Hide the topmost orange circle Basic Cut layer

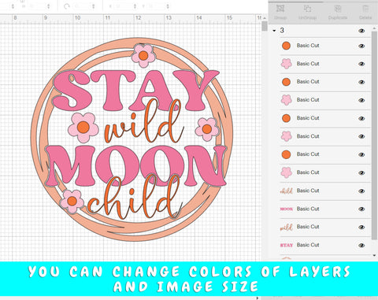361,46
